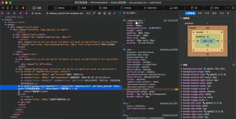Screen dimensions: 236x119
Task: Toggle the blue details sidebar icon
Action: (119, 13)
